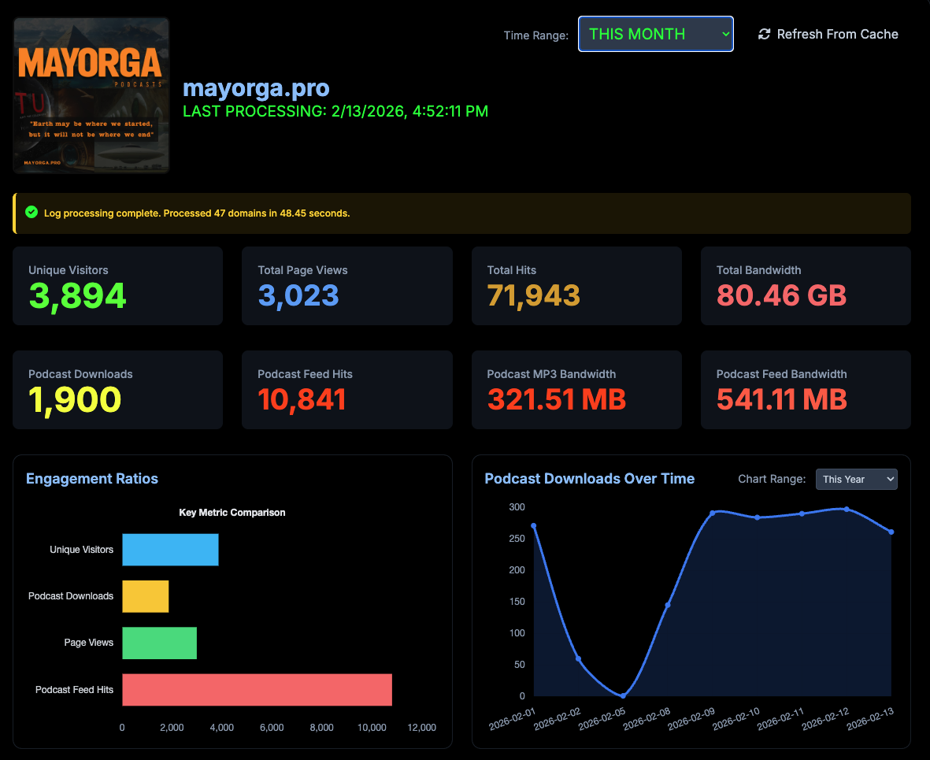Click the 2026-02-05 data point on chart
The image size is (930, 760).
[623, 695]
